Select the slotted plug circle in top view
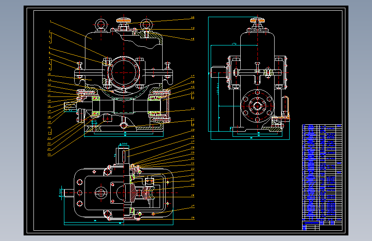Image resolution: width=372 pixels, height=241 pixels. click(x=101, y=193)
